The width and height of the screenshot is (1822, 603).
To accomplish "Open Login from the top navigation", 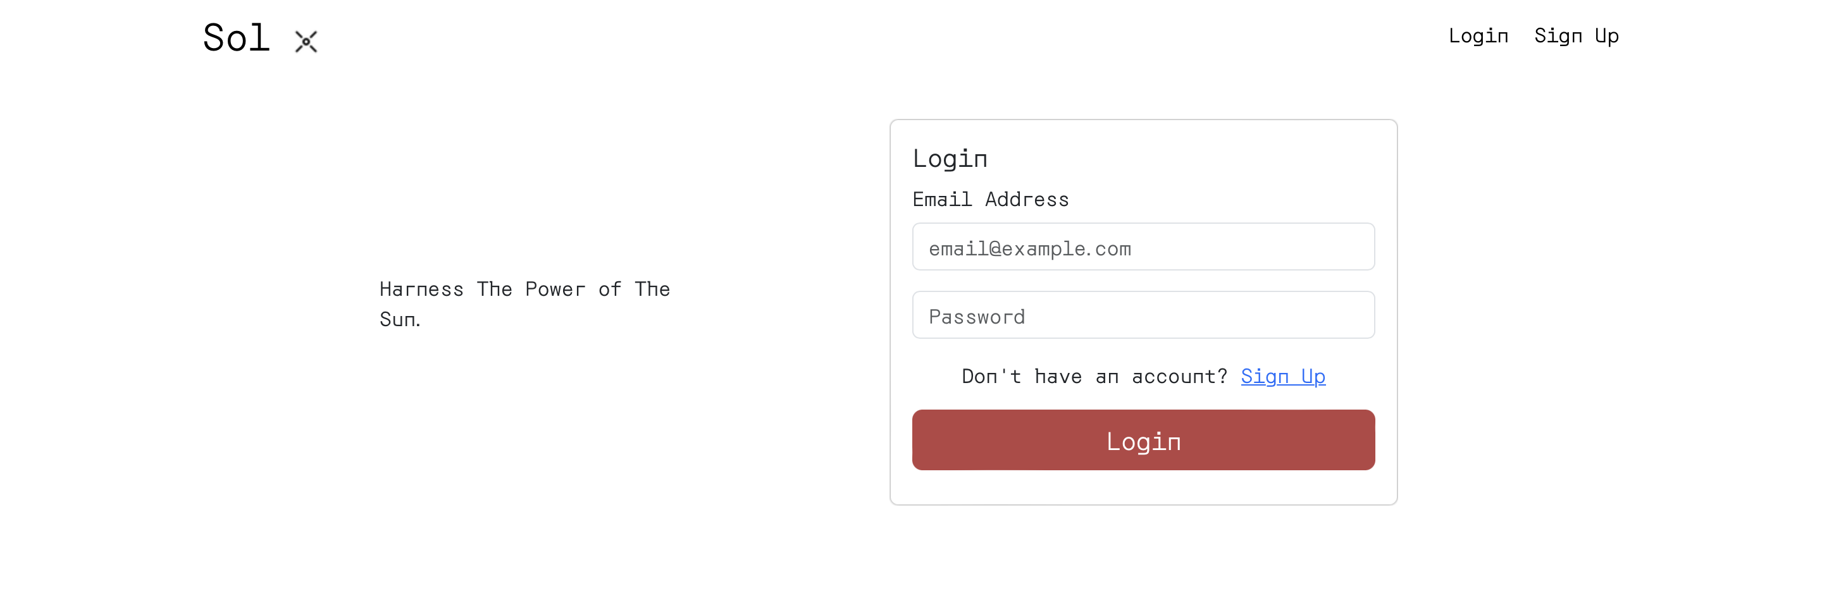I will [1478, 36].
